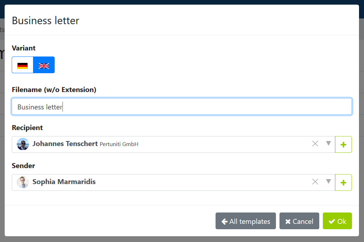This screenshot has height=242, width=364.
Task: Click the Pertuniti GmbH company text
Action: 119,144
